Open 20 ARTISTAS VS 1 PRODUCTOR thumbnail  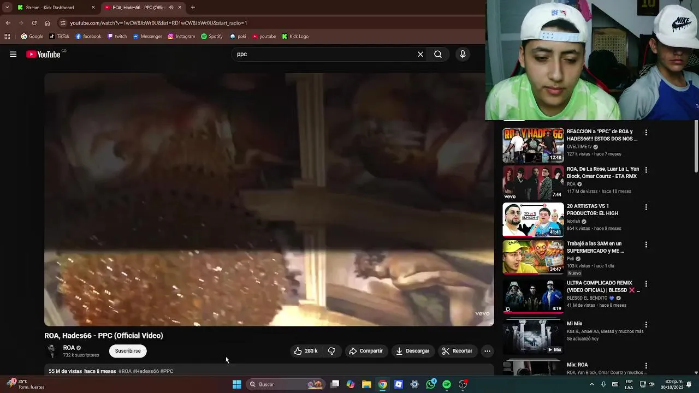coord(533,219)
